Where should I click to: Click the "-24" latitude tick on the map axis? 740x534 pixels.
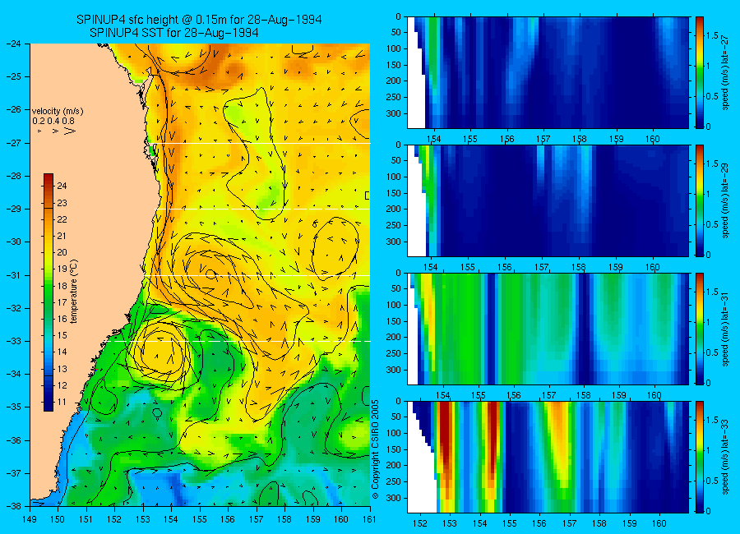click(x=14, y=44)
